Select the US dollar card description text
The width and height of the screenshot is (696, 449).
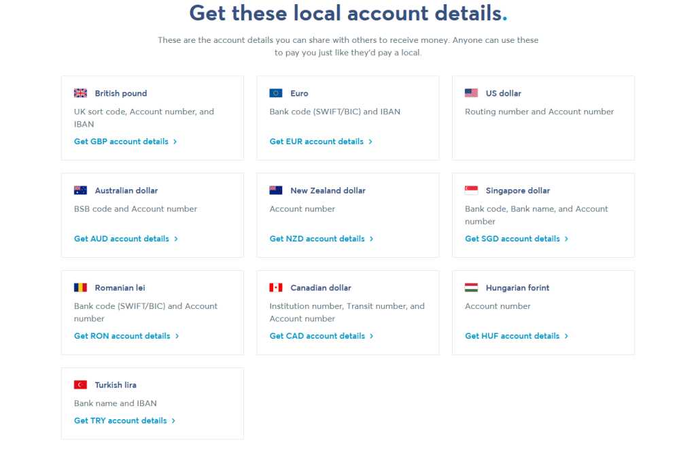pos(539,112)
